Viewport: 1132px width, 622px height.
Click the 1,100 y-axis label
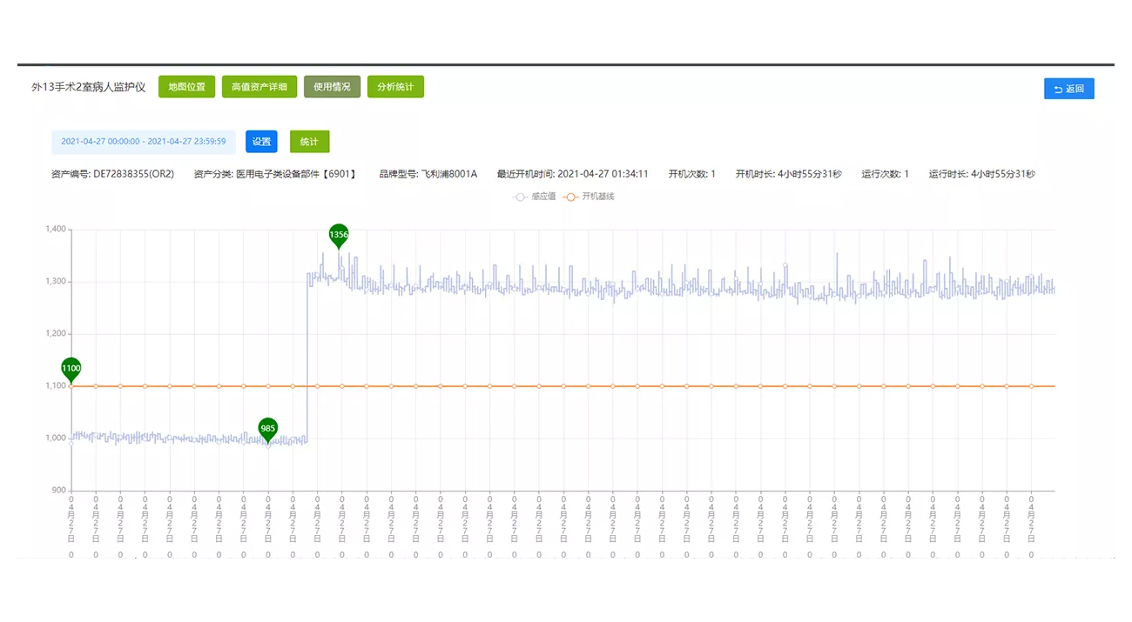(56, 386)
